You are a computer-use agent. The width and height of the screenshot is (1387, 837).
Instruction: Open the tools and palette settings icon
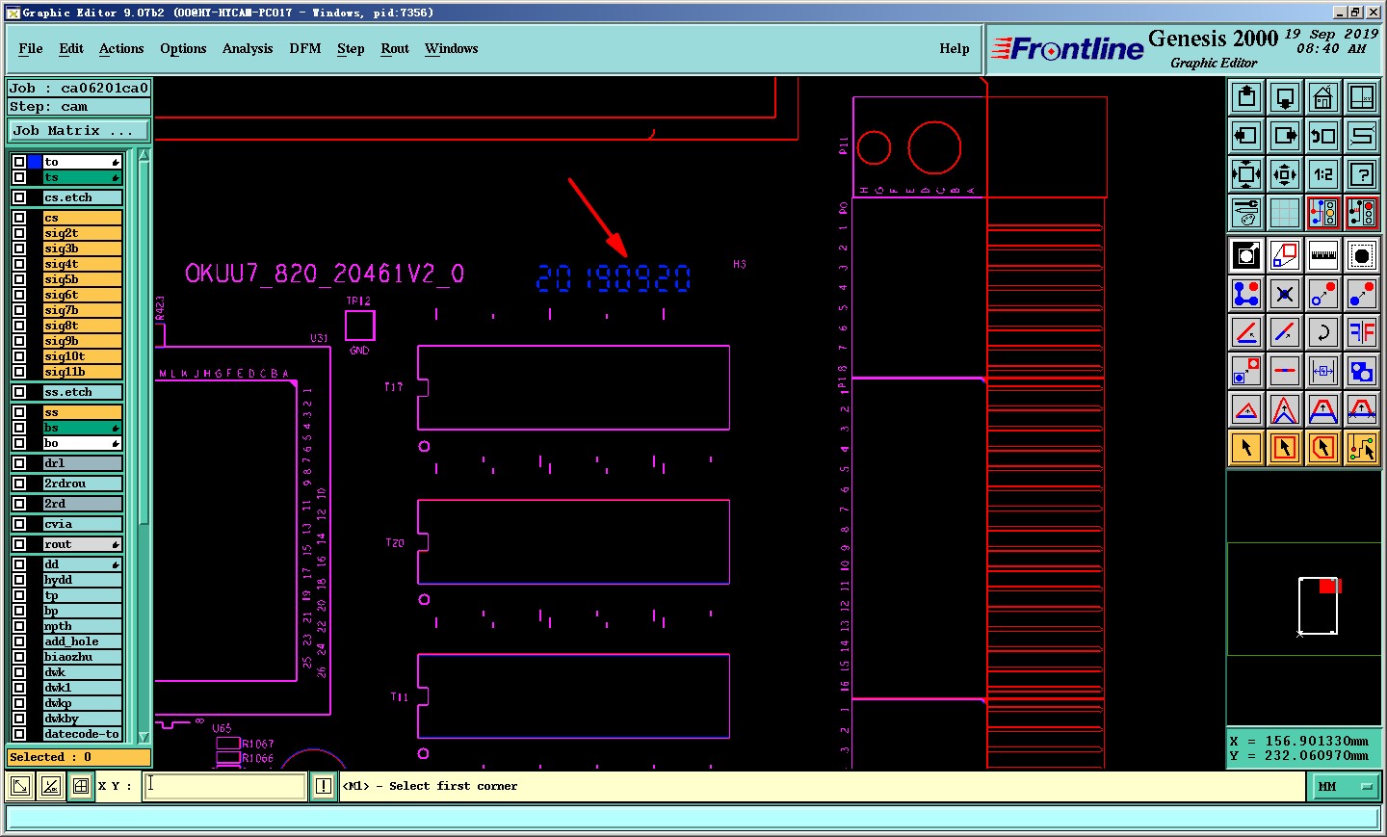(1246, 213)
